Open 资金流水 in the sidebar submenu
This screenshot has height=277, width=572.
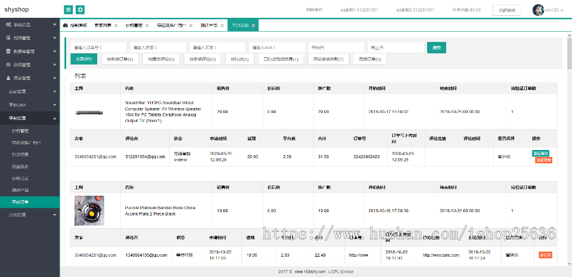(x=20, y=166)
